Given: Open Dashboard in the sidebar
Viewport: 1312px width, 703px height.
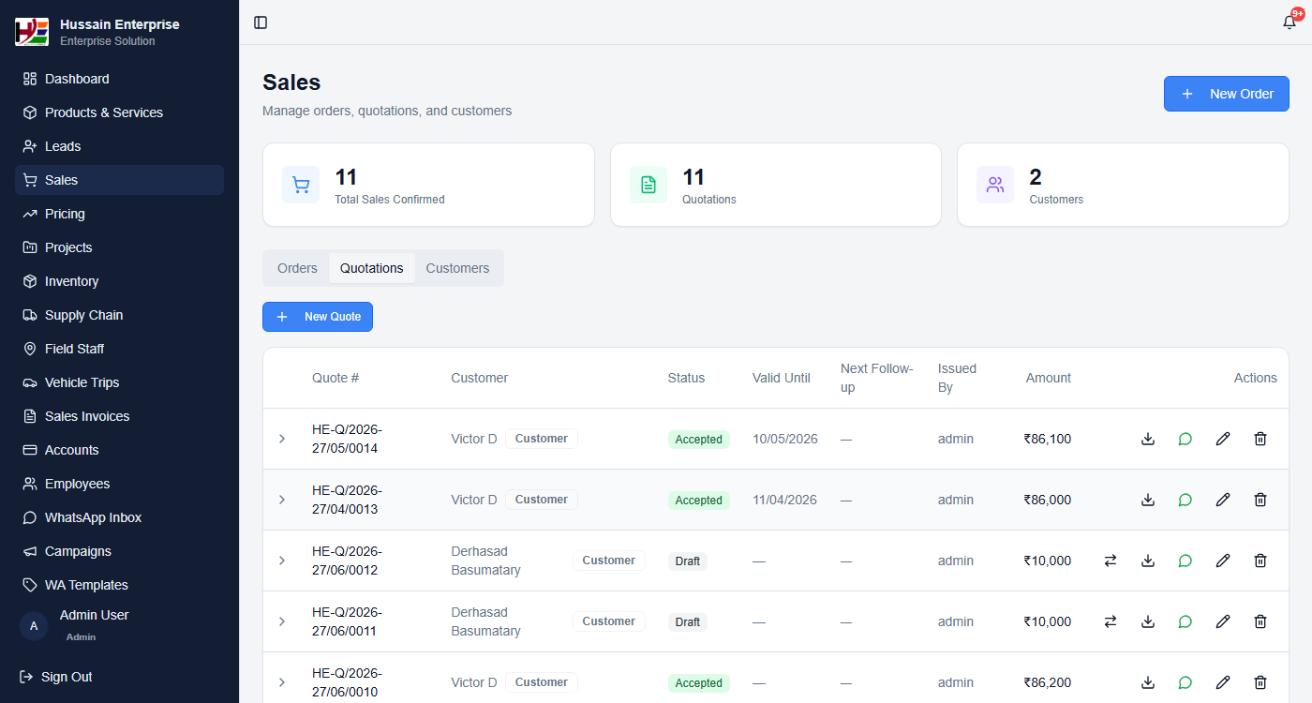Looking at the screenshot, I should point(119,79).
